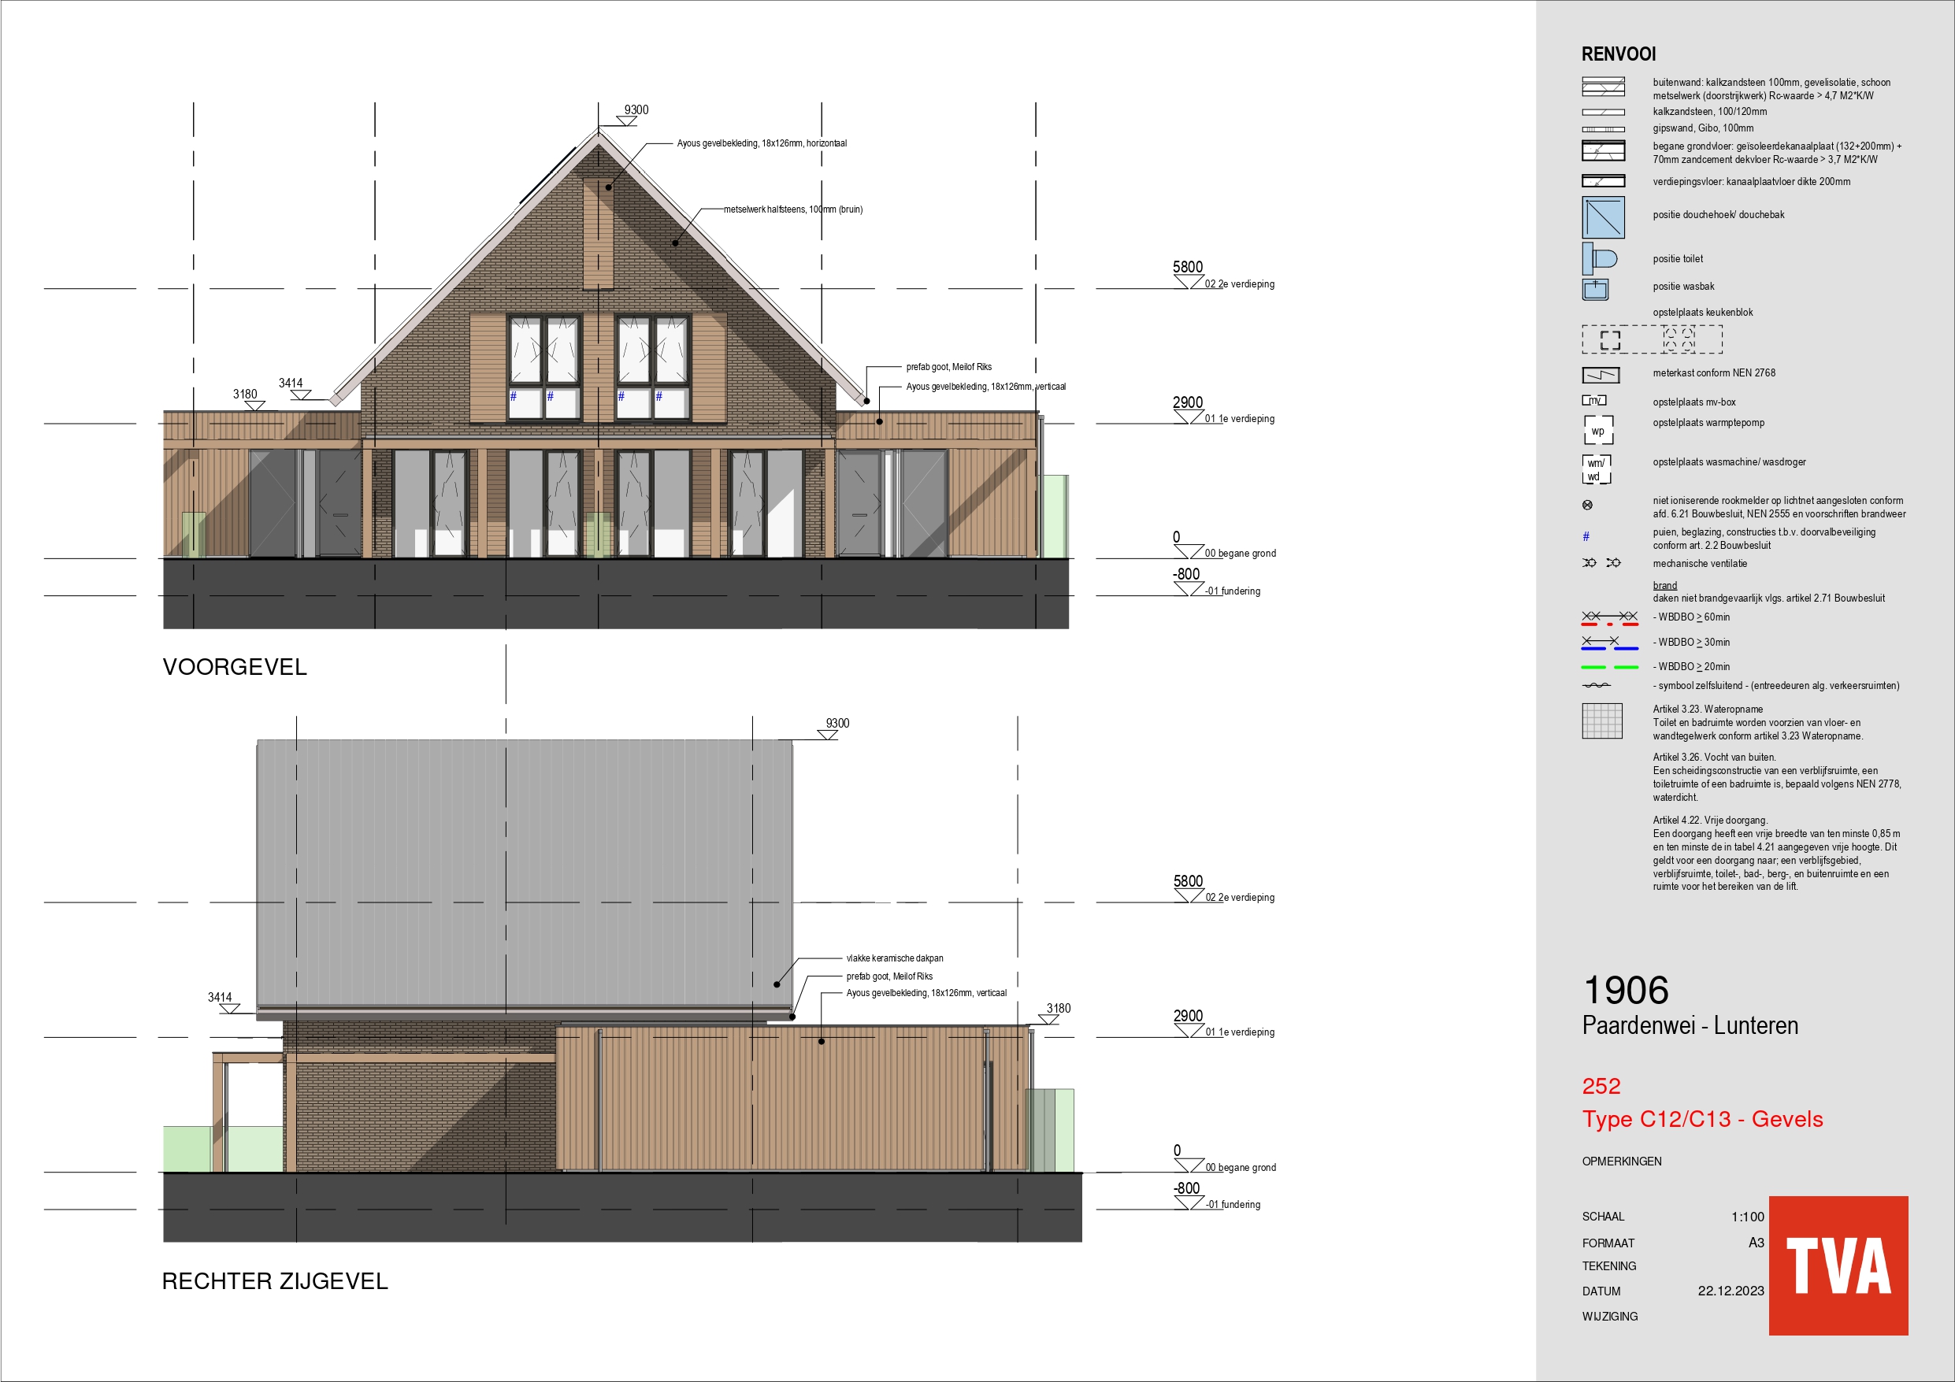Select the scale value 1:100
The image size is (1955, 1382).
coord(1747,1217)
